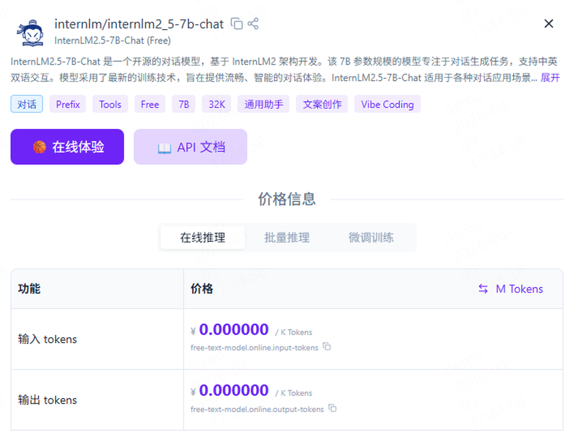Select the 通用助手 tag
The height and width of the screenshot is (442, 574).
(x=264, y=104)
